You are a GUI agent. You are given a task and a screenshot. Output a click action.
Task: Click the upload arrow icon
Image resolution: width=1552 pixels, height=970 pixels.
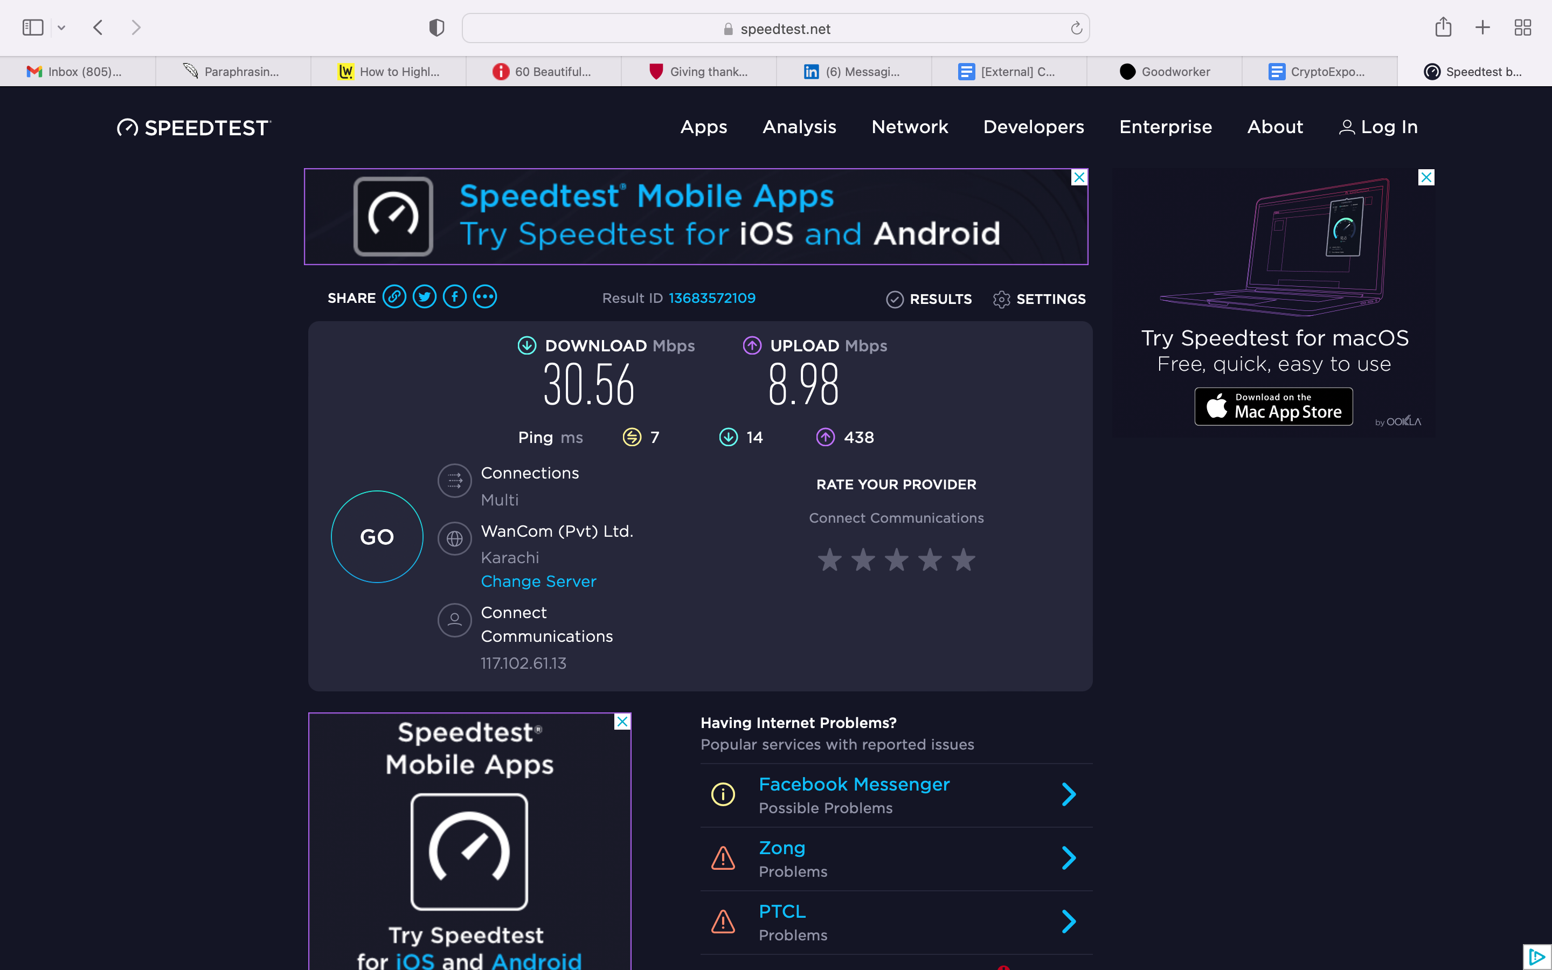pyautogui.click(x=752, y=346)
